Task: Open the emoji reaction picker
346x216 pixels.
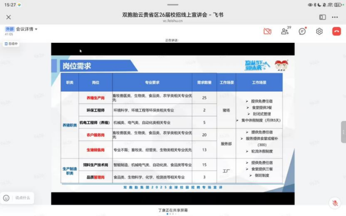Action: click(7, 198)
